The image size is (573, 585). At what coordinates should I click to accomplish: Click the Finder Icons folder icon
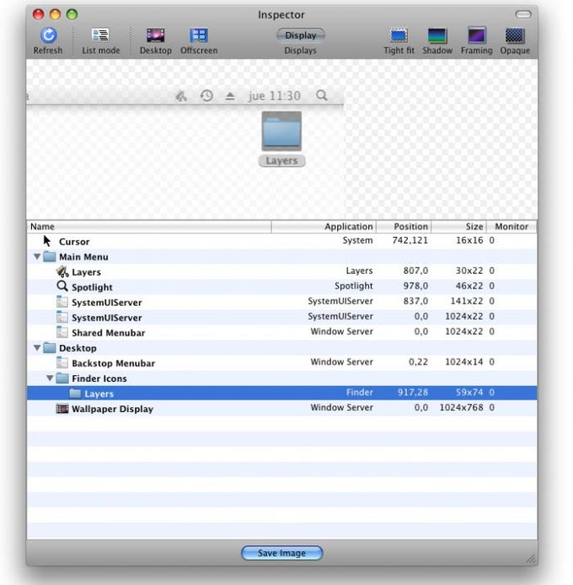point(62,378)
